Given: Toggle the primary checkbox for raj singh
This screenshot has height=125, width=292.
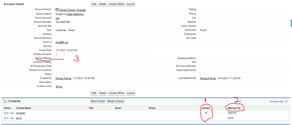Looking at the screenshot, I should (x=206, y=113).
